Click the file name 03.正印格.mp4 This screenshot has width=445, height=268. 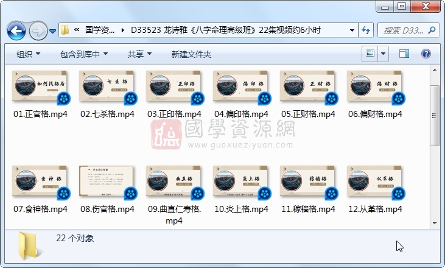pos(174,114)
